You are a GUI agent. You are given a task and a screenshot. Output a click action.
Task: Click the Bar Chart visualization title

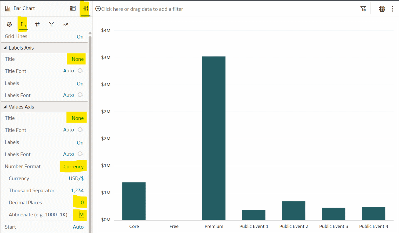click(x=24, y=8)
